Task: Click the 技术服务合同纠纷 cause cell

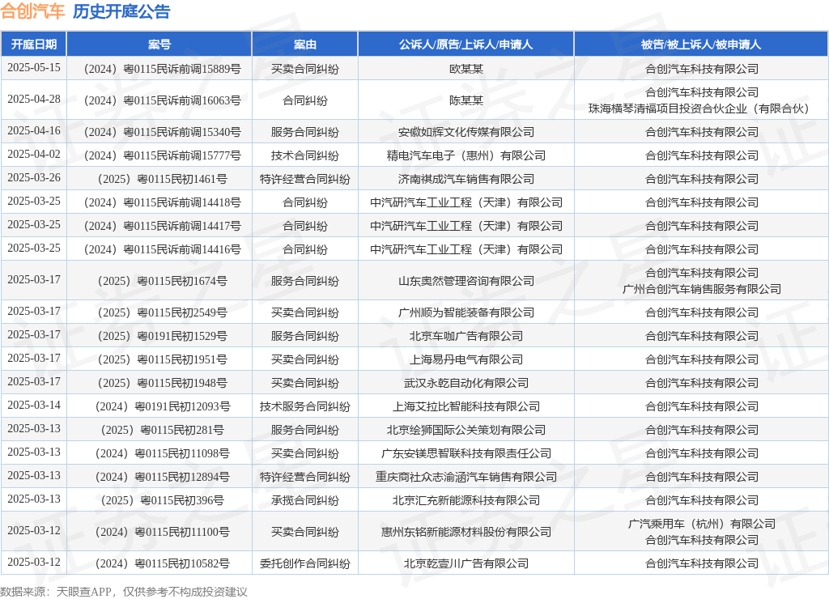Action: pyautogui.click(x=305, y=406)
